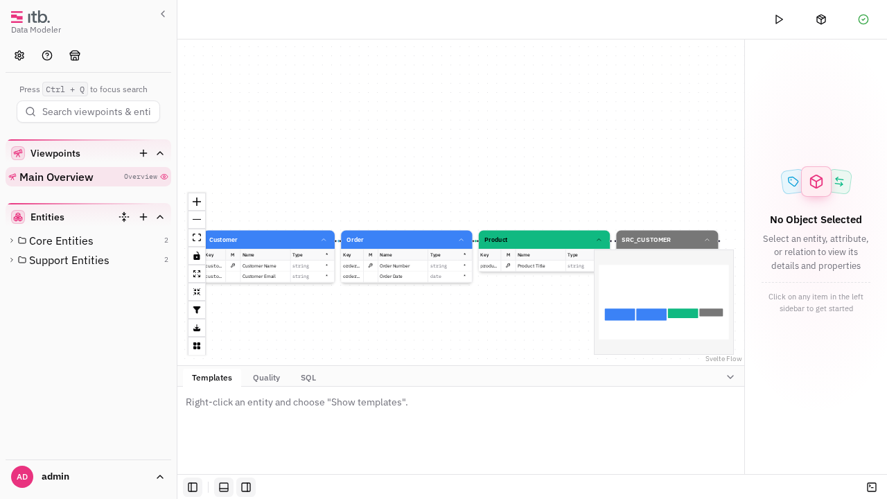Collapse the left sidebar with the chevron
This screenshot has height=499, width=887.
click(x=163, y=14)
